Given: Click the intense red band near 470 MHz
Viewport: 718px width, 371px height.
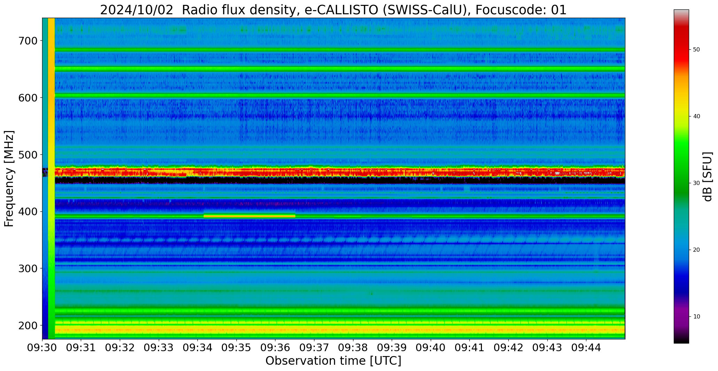Looking at the screenshot, I should [x=340, y=172].
